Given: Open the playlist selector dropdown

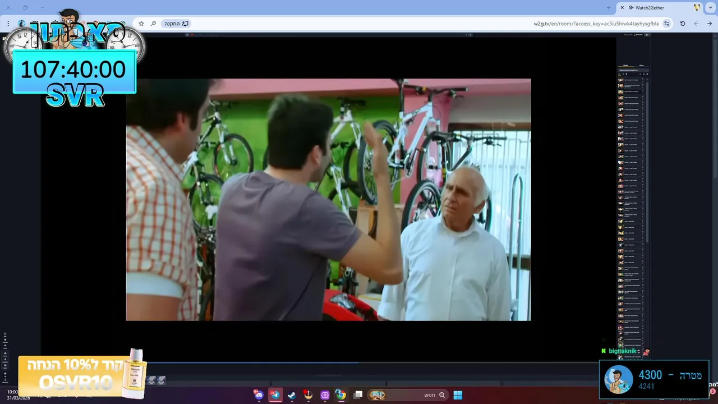Looking at the screenshot, I should point(634,70).
